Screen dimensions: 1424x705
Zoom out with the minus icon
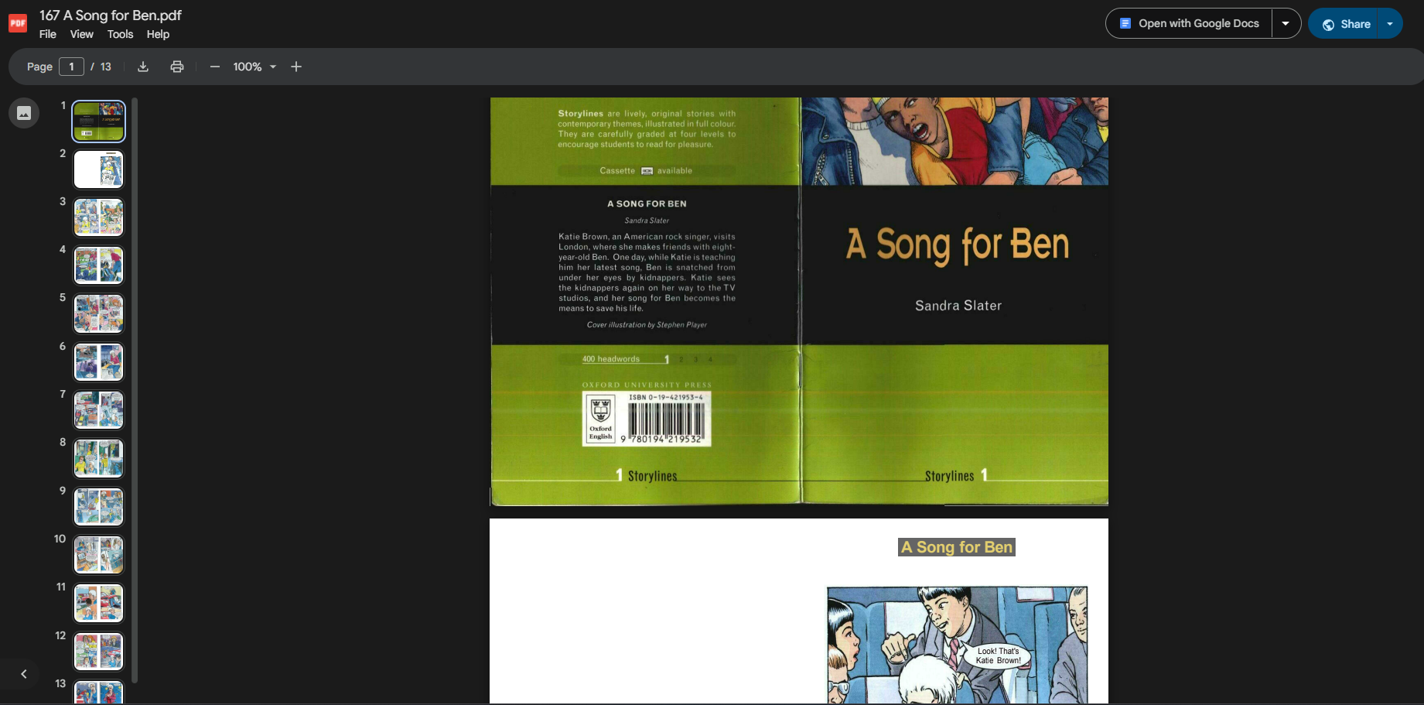(215, 67)
